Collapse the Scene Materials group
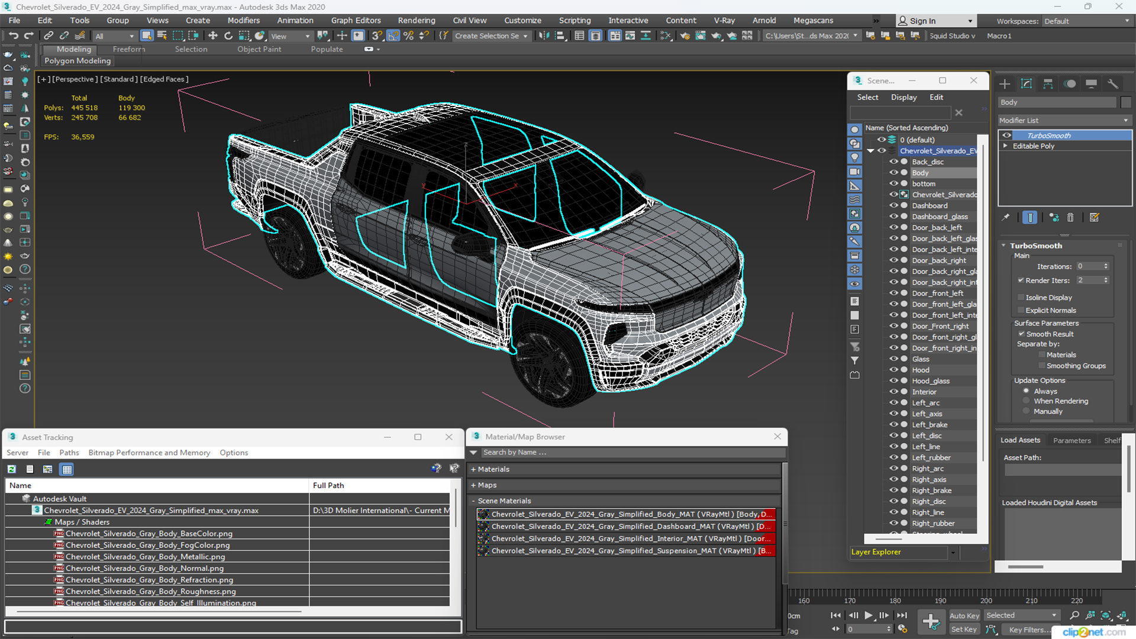Image resolution: width=1136 pixels, height=639 pixels. point(473,501)
